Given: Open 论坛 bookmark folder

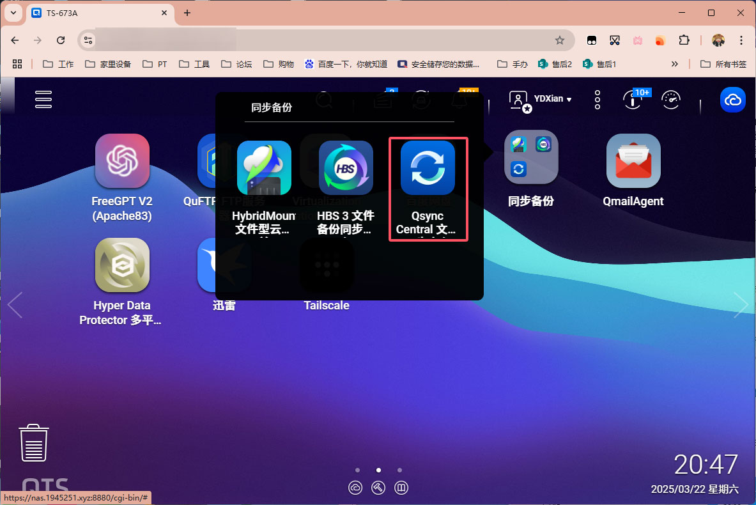Looking at the screenshot, I should (x=236, y=64).
